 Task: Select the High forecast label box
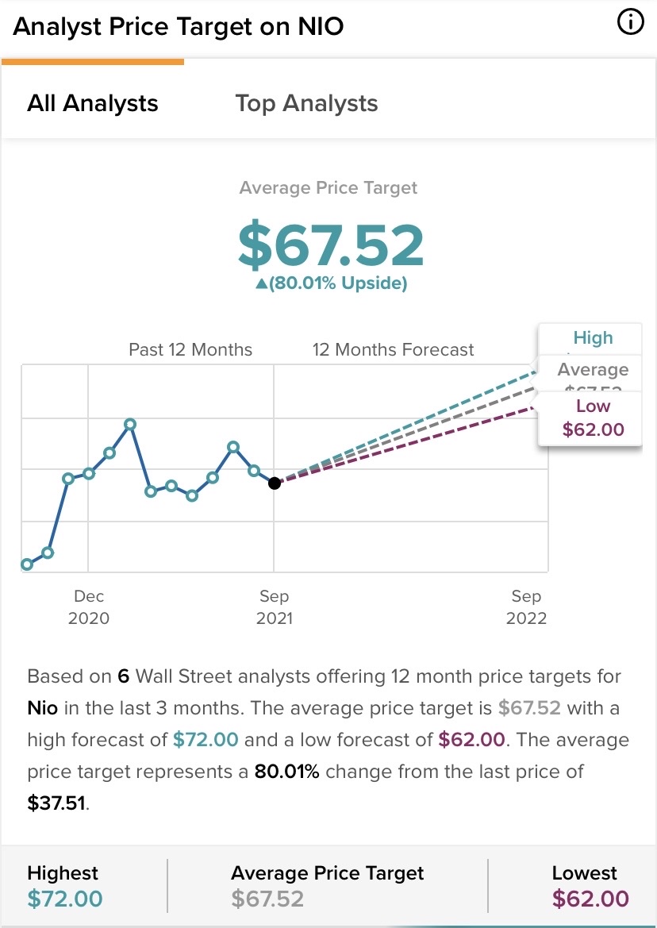[x=593, y=338]
